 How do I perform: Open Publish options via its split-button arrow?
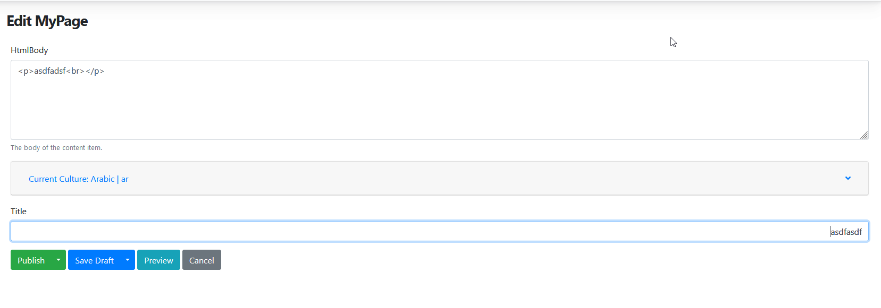click(58, 260)
